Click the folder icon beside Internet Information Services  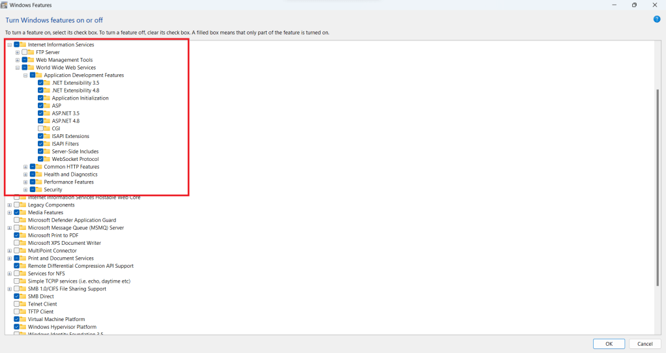[x=23, y=44]
